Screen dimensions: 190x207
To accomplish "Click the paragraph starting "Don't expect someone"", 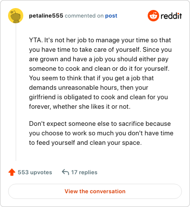I will pos(101,133).
